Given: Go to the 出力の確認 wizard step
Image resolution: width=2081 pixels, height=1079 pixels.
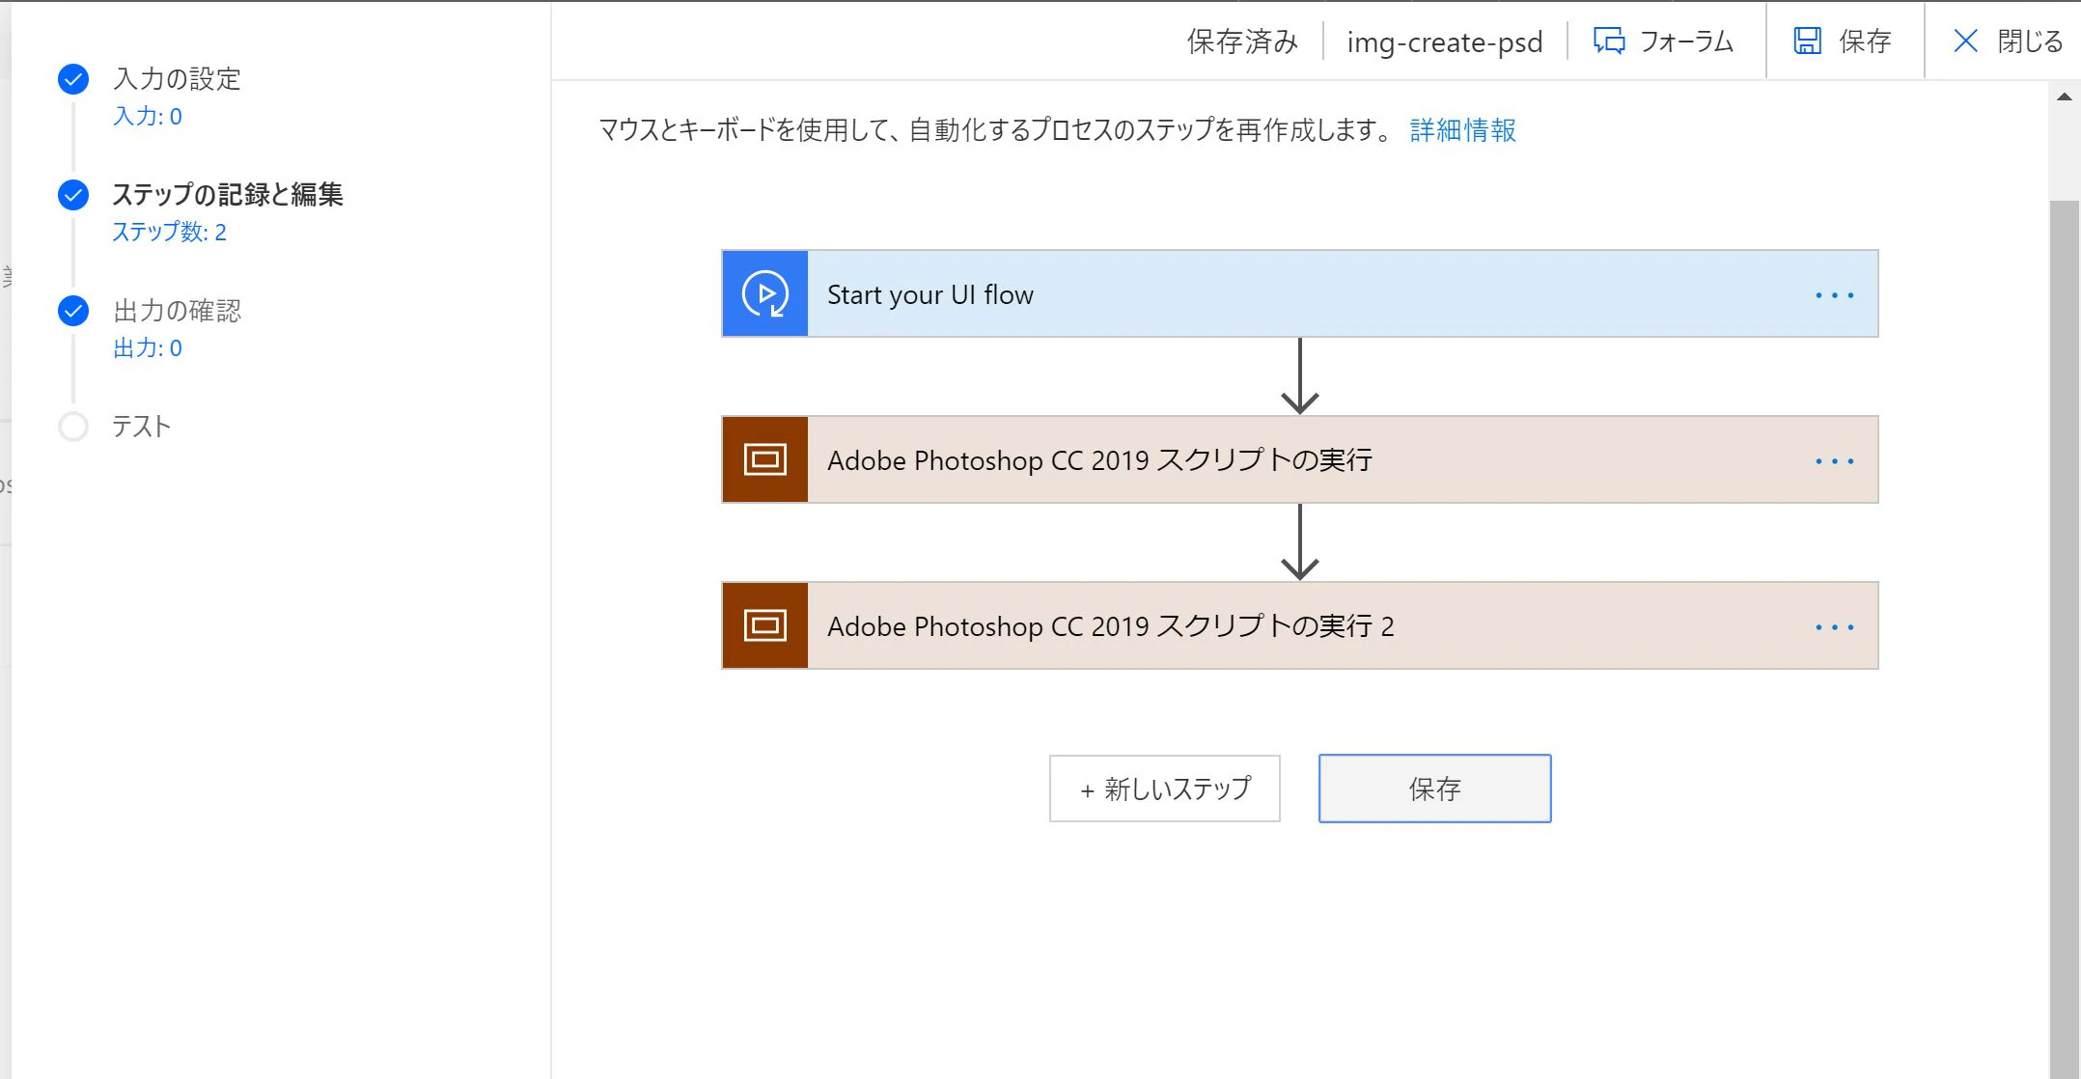Looking at the screenshot, I should pos(177,311).
